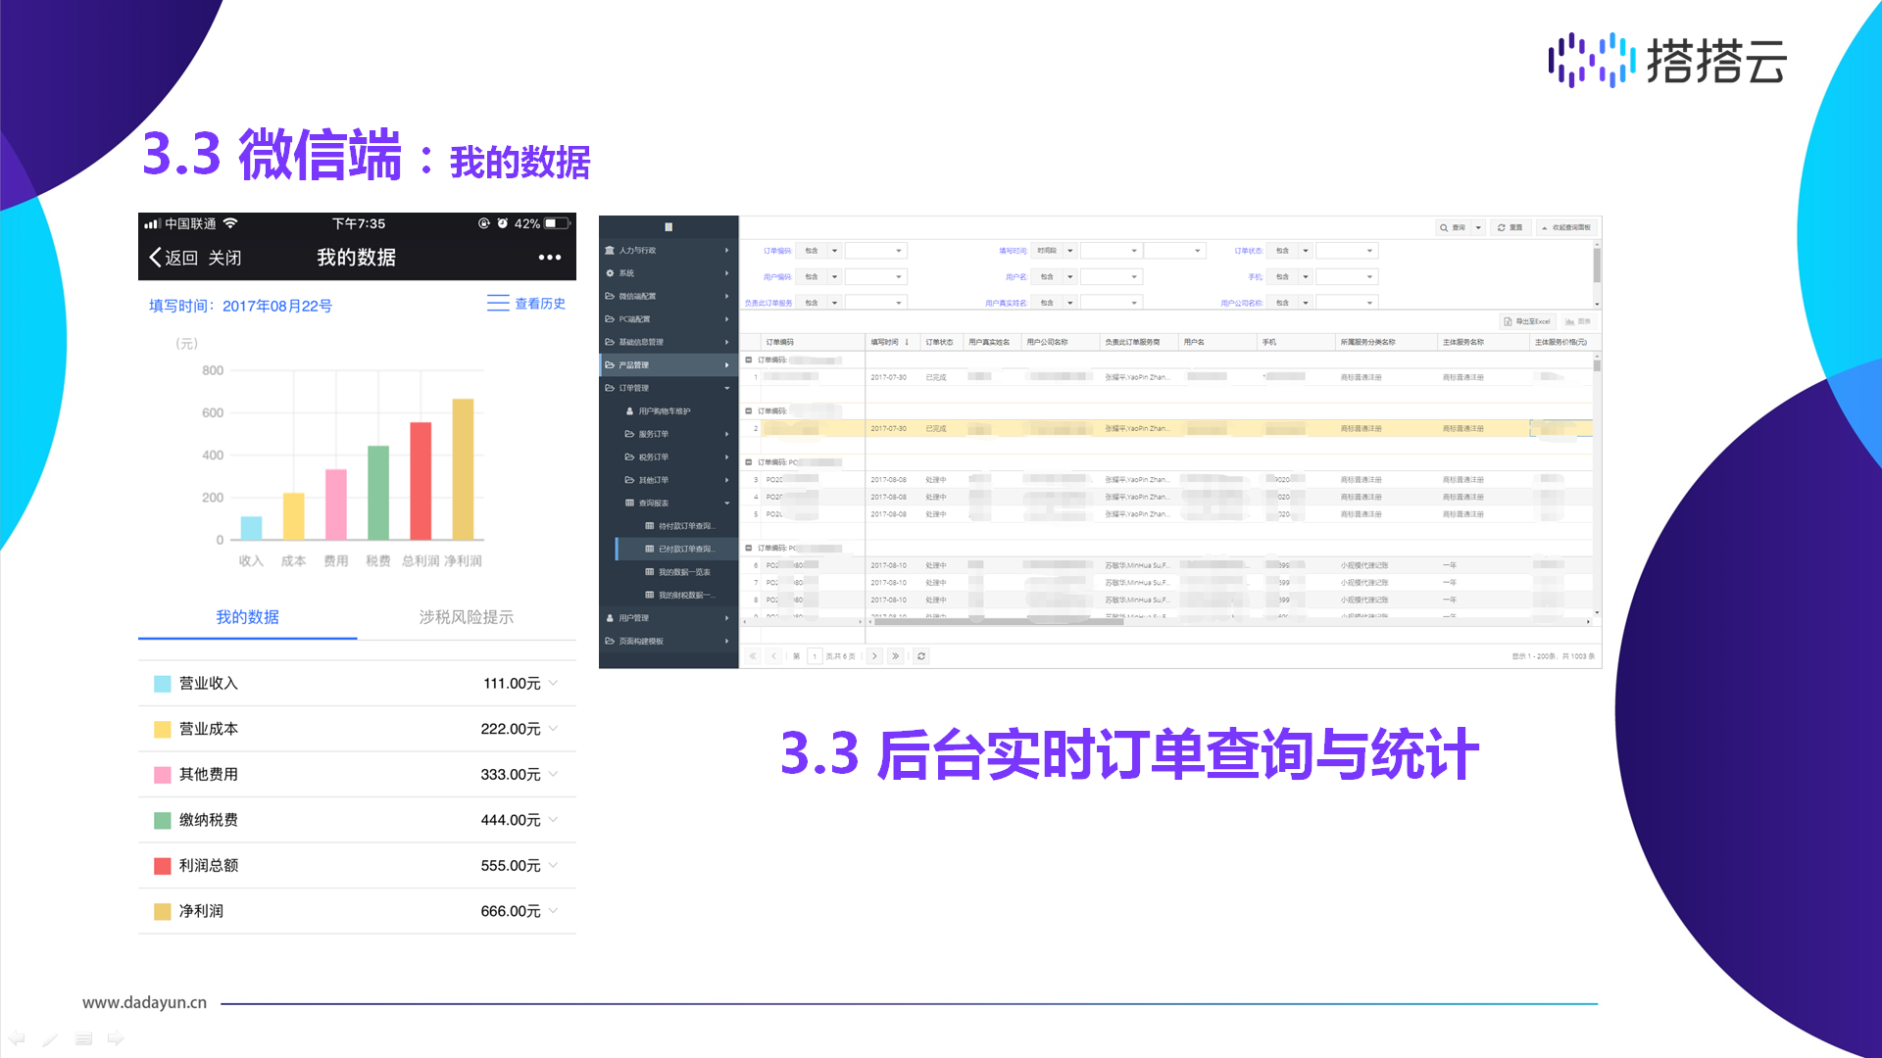This screenshot has height=1058, width=1882.
Task: Expand the 其他费用 row chevron
Action: tap(554, 774)
